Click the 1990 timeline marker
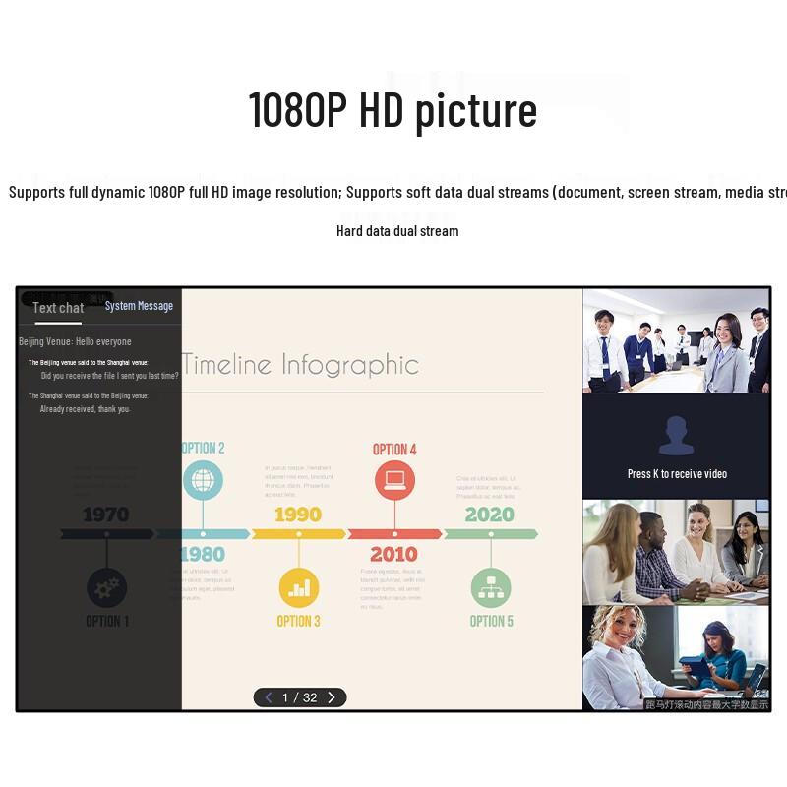 click(x=298, y=515)
